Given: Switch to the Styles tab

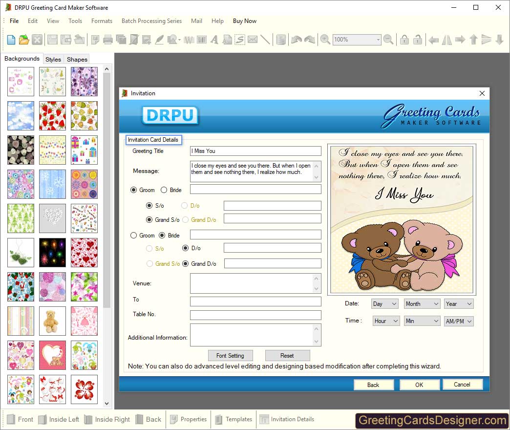Looking at the screenshot, I should pyautogui.click(x=53, y=60).
